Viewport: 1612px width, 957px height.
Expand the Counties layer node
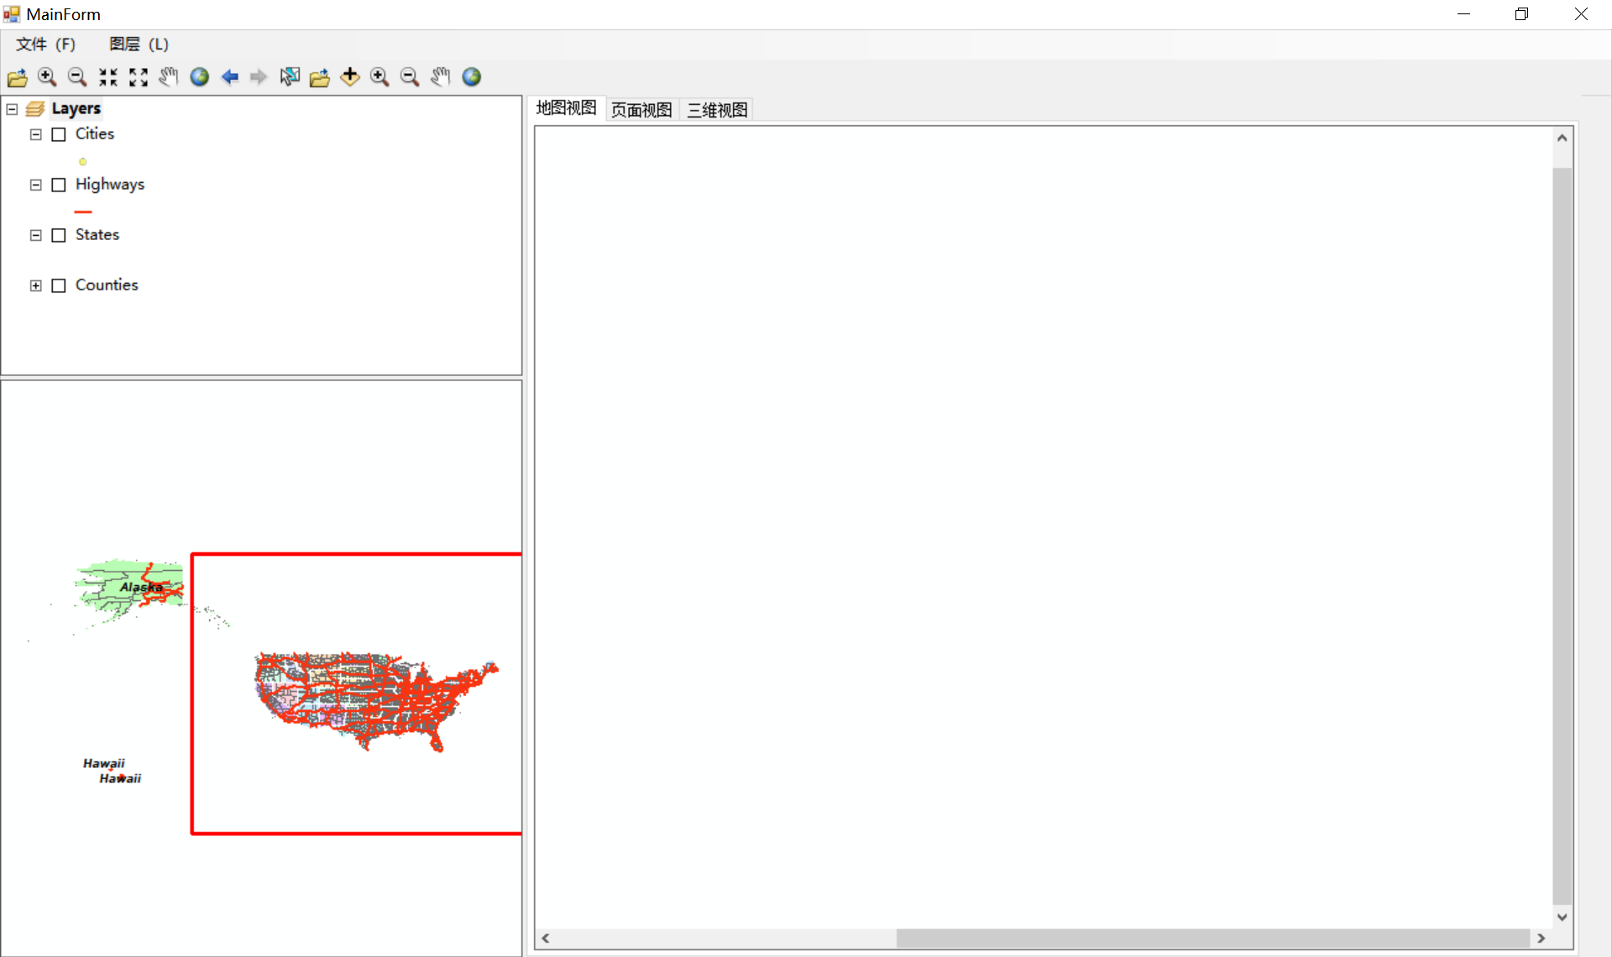(x=35, y=285)
